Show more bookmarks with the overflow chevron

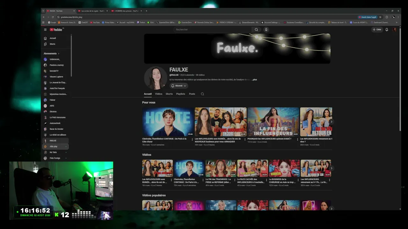(x=397, y=23)
